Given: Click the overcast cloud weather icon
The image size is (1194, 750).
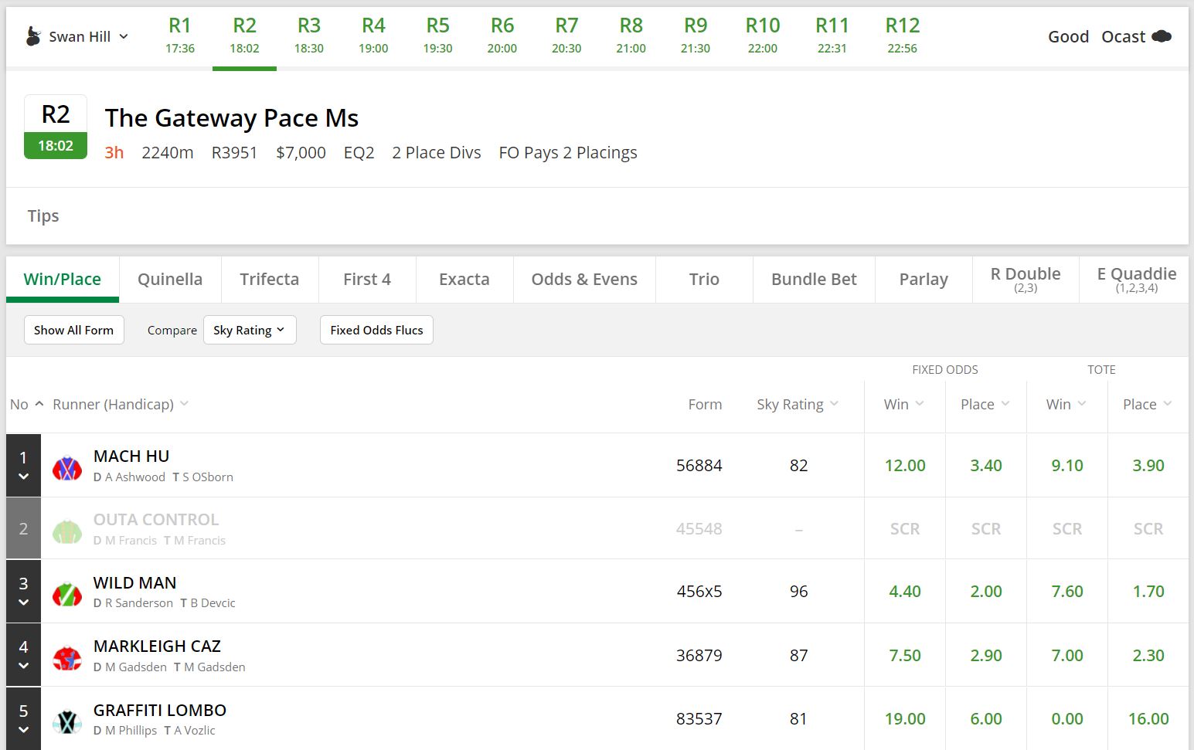Looking at the screenshot, I should 1161,36.
